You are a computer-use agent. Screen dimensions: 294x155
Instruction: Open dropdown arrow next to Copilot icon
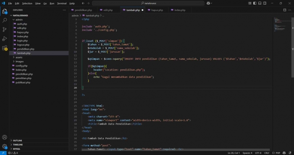tap(212, 3)
